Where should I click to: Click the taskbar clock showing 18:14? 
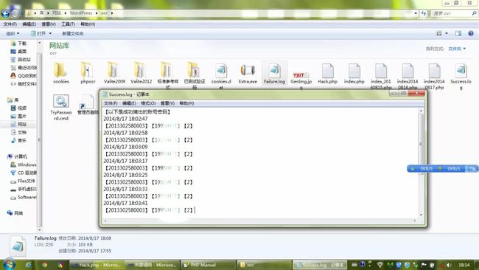464,265
